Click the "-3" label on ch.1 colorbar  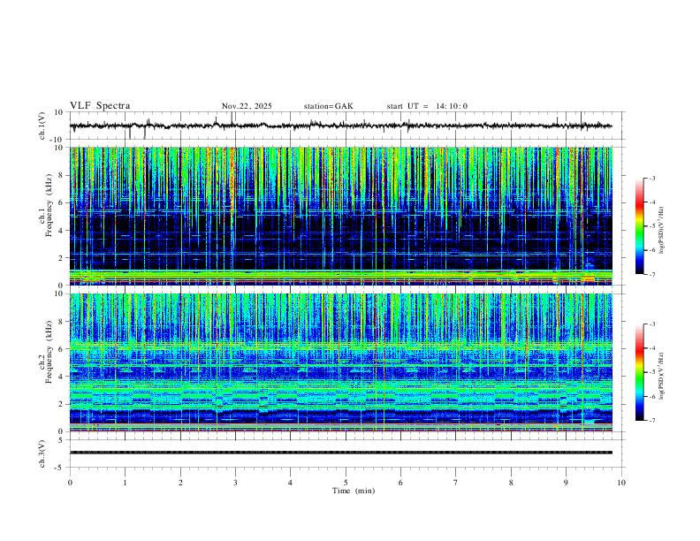(652, 178)
